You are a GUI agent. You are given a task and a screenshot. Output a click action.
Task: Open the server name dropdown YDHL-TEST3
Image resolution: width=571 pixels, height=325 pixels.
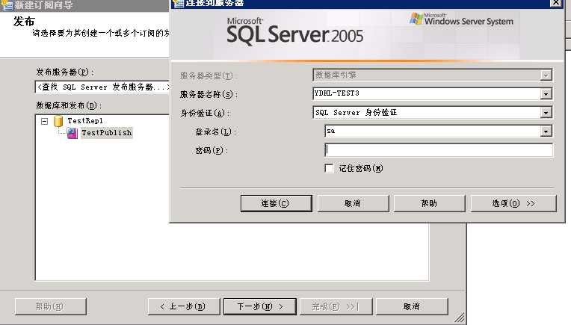[546, 94]
